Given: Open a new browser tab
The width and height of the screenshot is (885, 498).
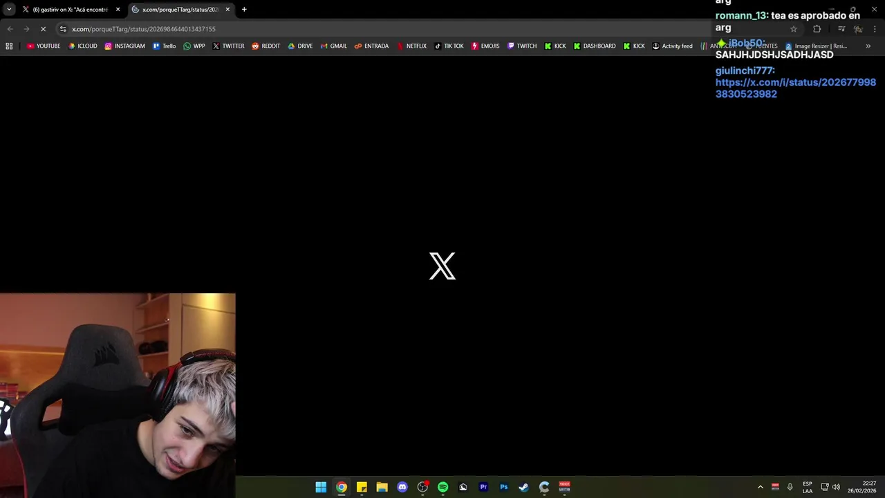Looking at the screenshot, I should tap(244, 10).
